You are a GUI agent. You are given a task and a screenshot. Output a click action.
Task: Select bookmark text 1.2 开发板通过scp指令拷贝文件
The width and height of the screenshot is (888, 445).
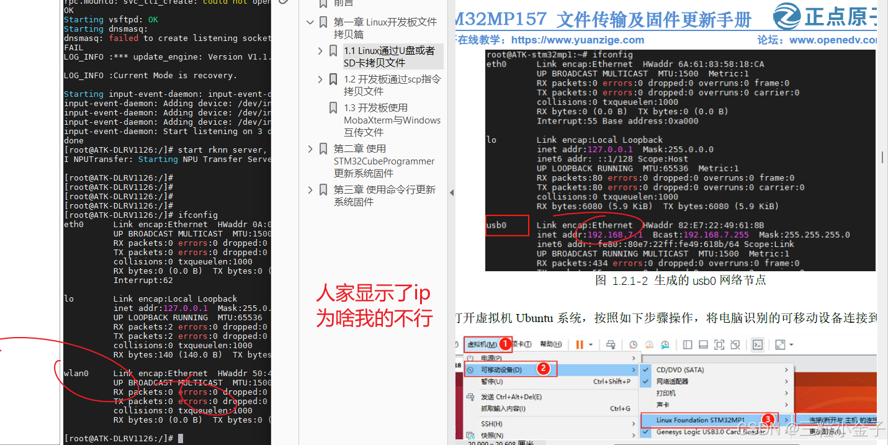coord(392,85)
